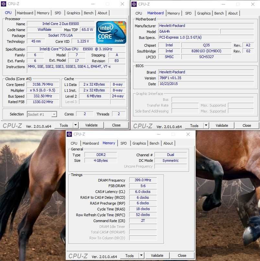The image size is (260, 261).
Task: Click the memory Size value 4 GBytes
Action: click(101, 160)
